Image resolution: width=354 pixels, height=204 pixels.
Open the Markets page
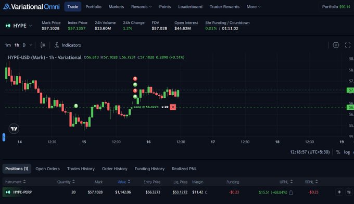pos(116,7)
